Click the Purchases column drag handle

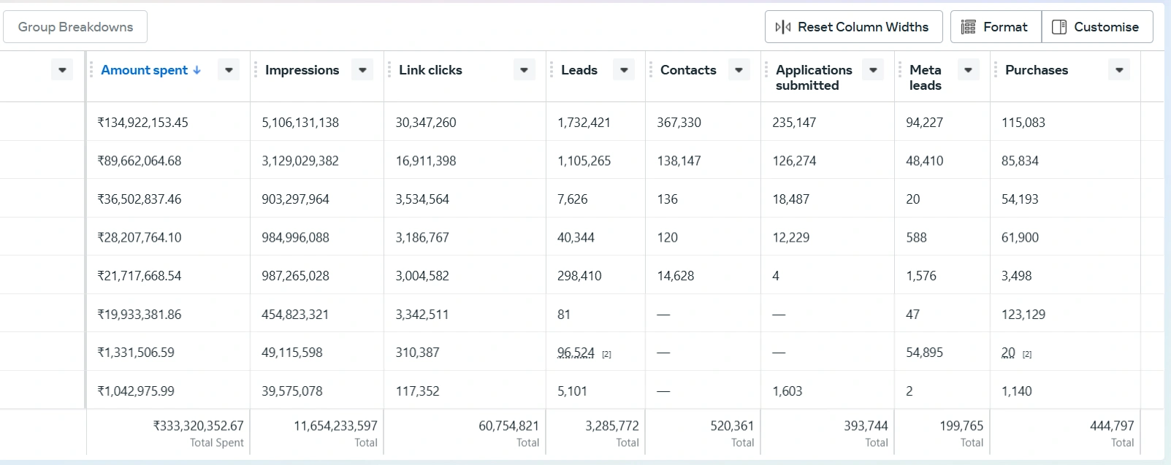coord(996,70)
